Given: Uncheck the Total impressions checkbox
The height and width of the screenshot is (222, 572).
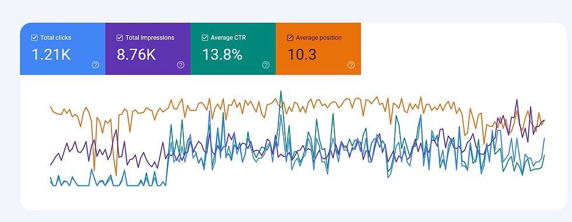Looking at the screenshot, I should point(120,37).
